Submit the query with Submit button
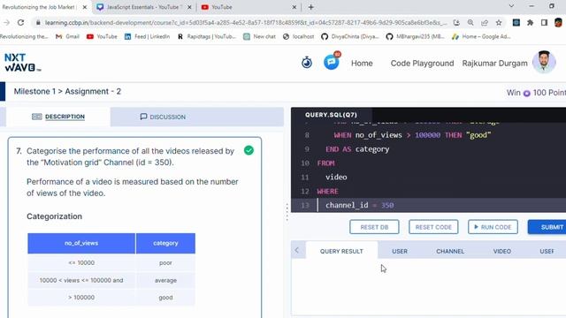Viewport: 566px width, 318px height. [547, 227]
